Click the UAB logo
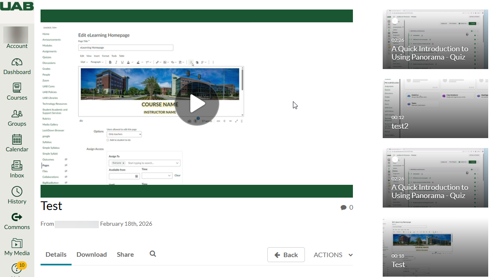 pos(17,6)
